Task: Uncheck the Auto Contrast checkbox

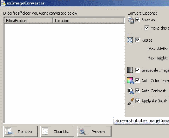Action: coord(137,91)
